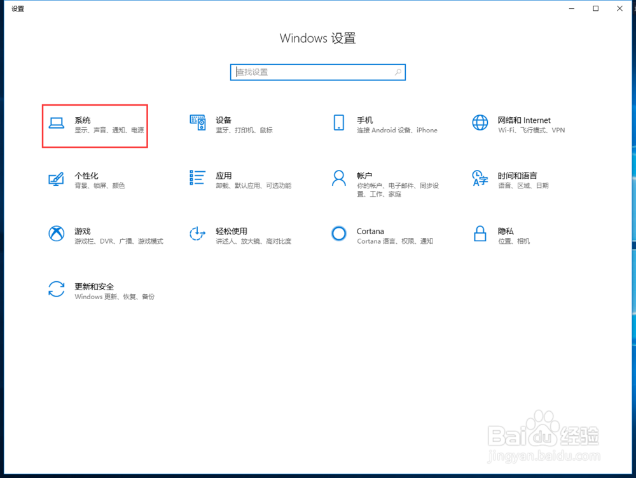Open the 轻松使用 dotted-clock icon
The width and height of the screenshot is (636, 478).
pos(198,234)
